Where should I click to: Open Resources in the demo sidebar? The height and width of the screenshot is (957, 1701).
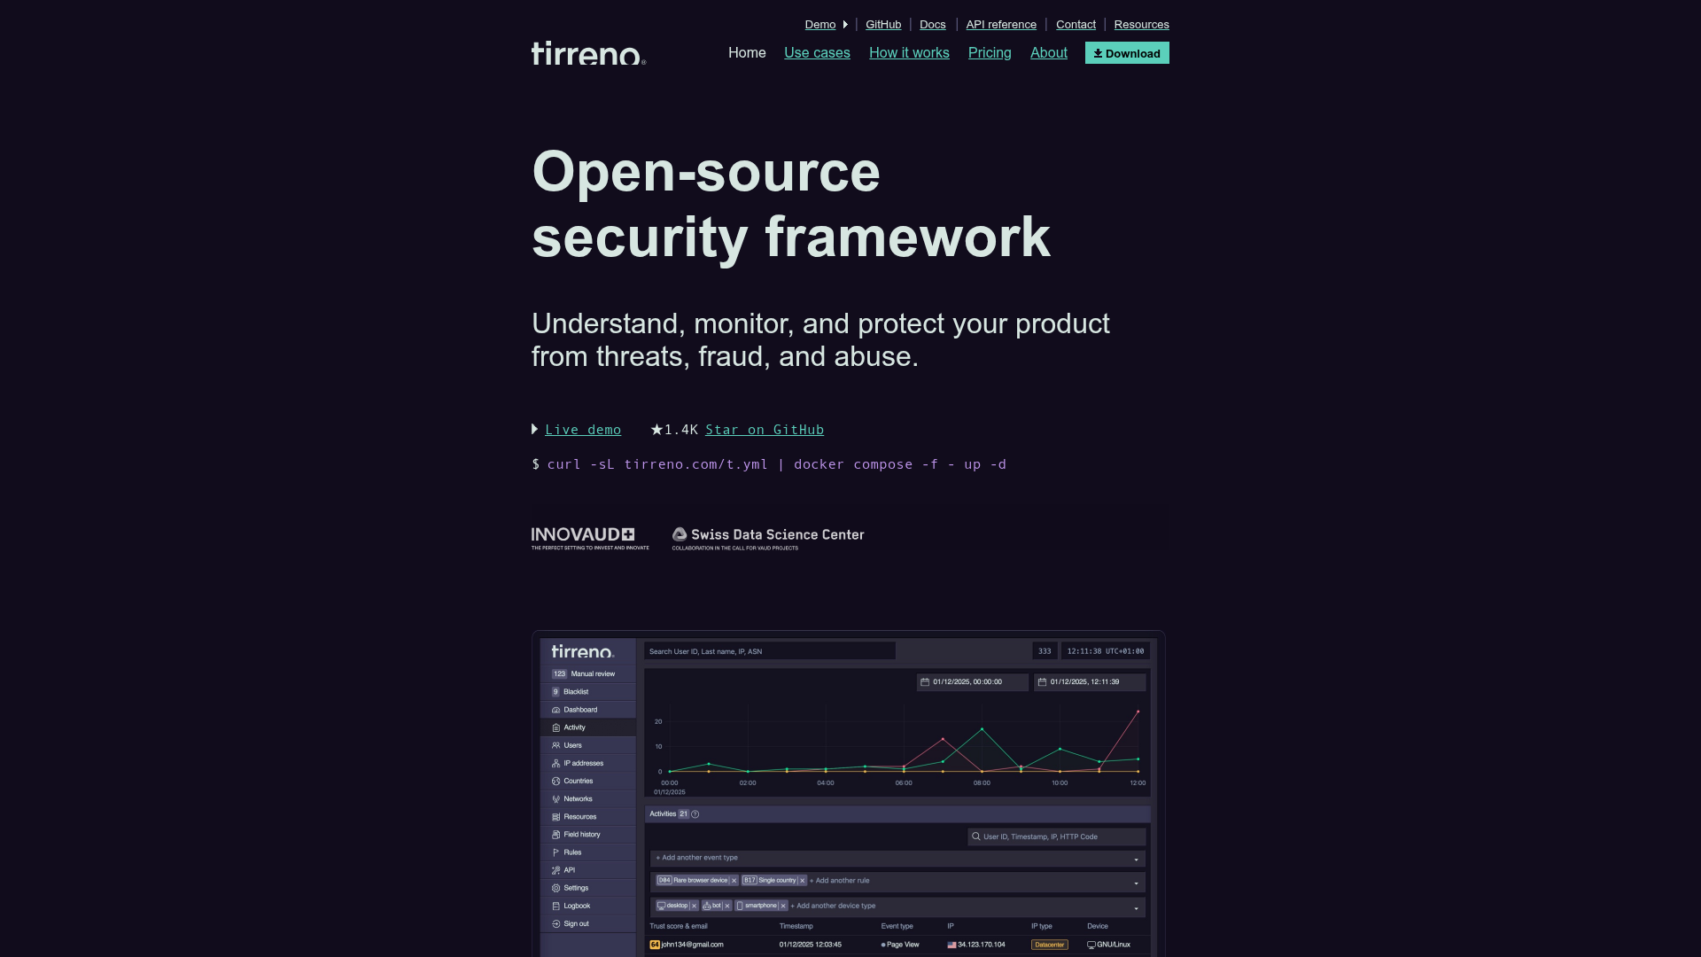pyautogui.click(x=587, y=816)
